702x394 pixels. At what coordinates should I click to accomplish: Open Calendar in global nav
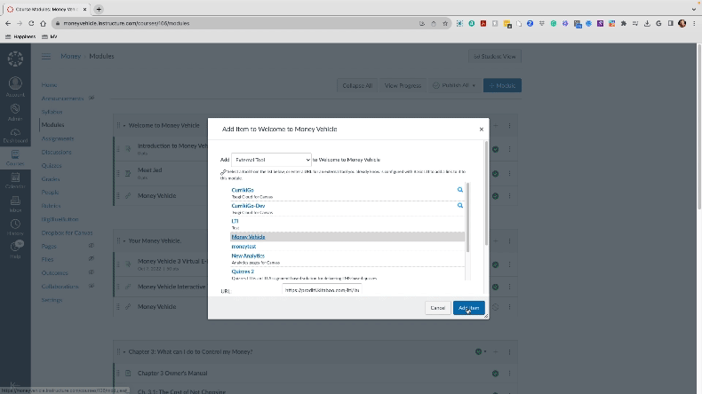(x=15, y=181)
